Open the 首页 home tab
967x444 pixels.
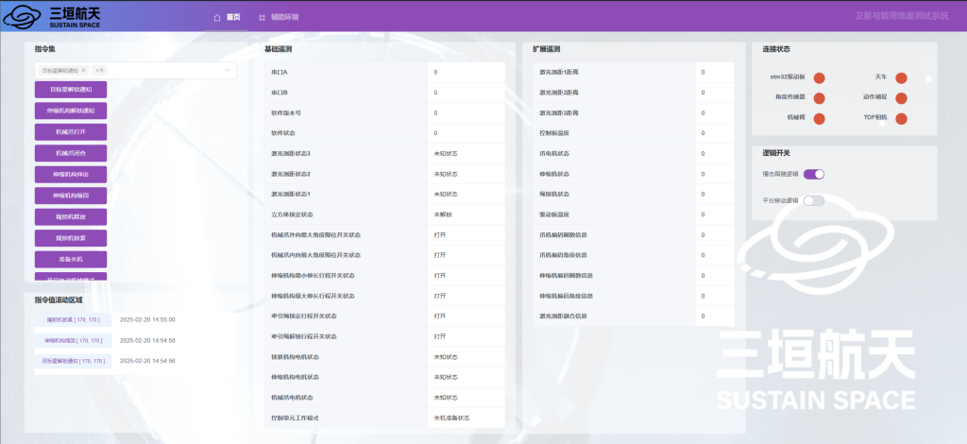pos(228,17)
